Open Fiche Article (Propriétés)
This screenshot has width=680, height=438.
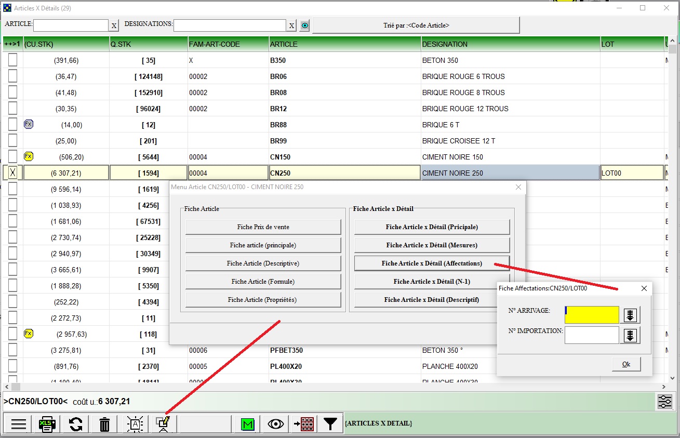263,300
